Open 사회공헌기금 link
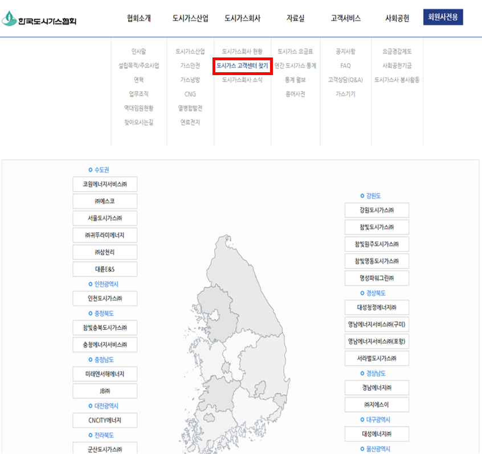This screenshot has height=454, width=482. point(397,65)
